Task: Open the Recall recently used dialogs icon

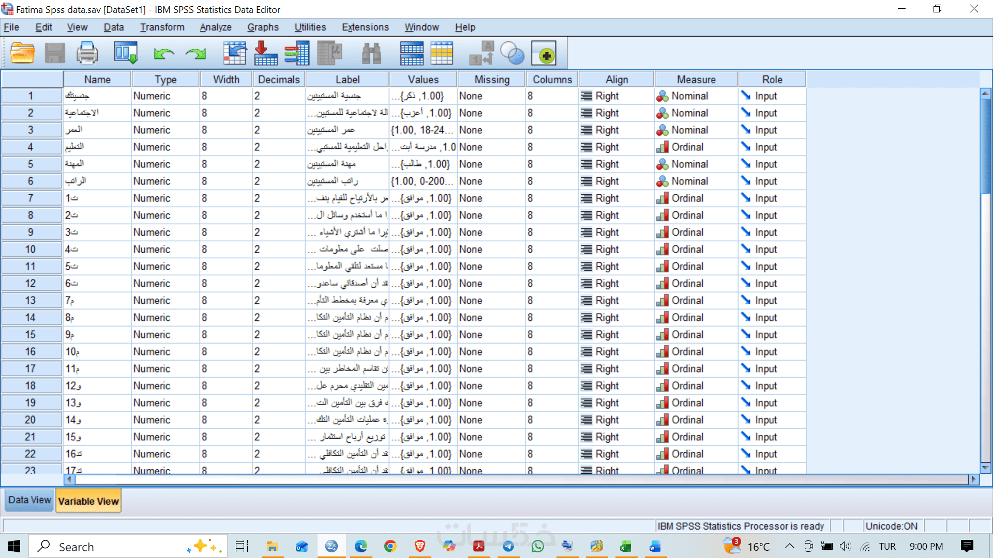Action: (x=126, y=53)
